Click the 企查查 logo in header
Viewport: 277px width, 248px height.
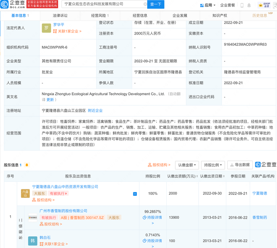point(13,4)
